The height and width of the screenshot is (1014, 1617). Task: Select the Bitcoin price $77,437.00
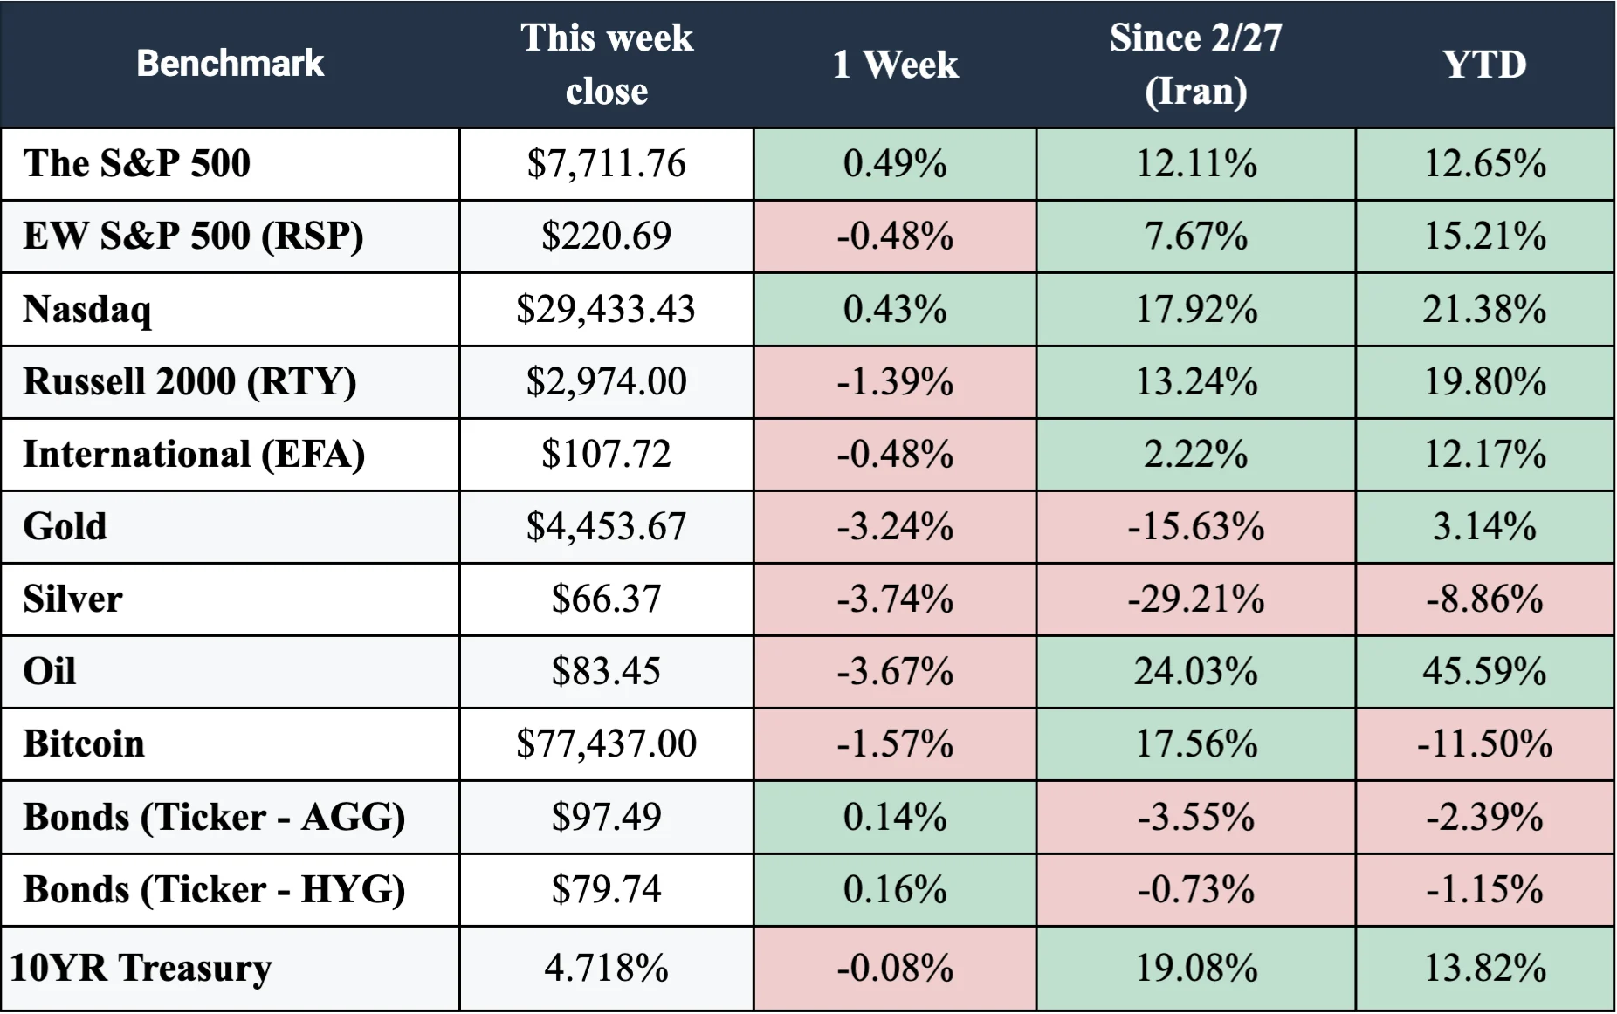(607, 744)
